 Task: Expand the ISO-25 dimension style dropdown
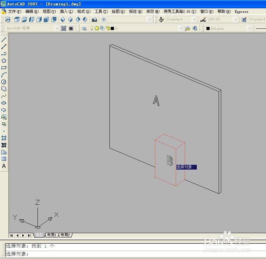pos(236,19)
